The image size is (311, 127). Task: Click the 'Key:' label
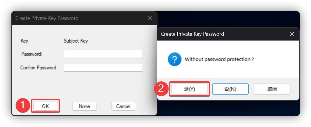click(25, 41)
